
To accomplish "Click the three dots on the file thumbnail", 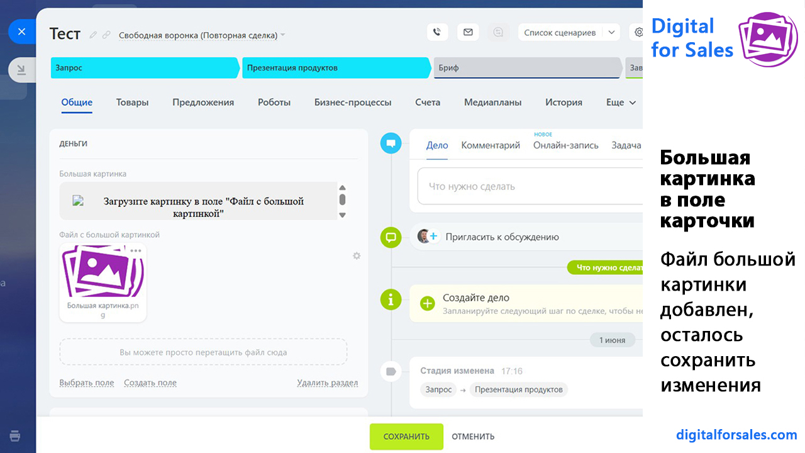I will [x=136, y=251].
